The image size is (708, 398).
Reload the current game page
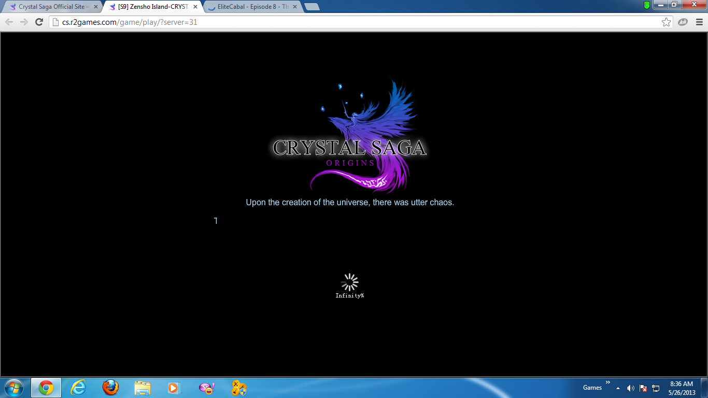click(39, 22)
